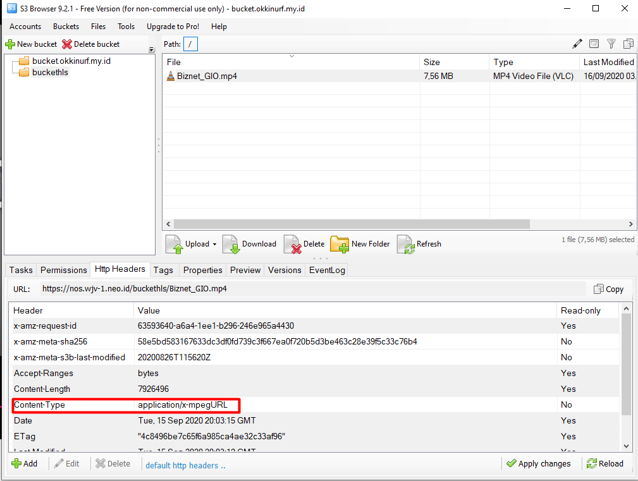Viewport: 638px width, 481px height.
Task: Switch to the Tags tab
Action: point(163,270)
